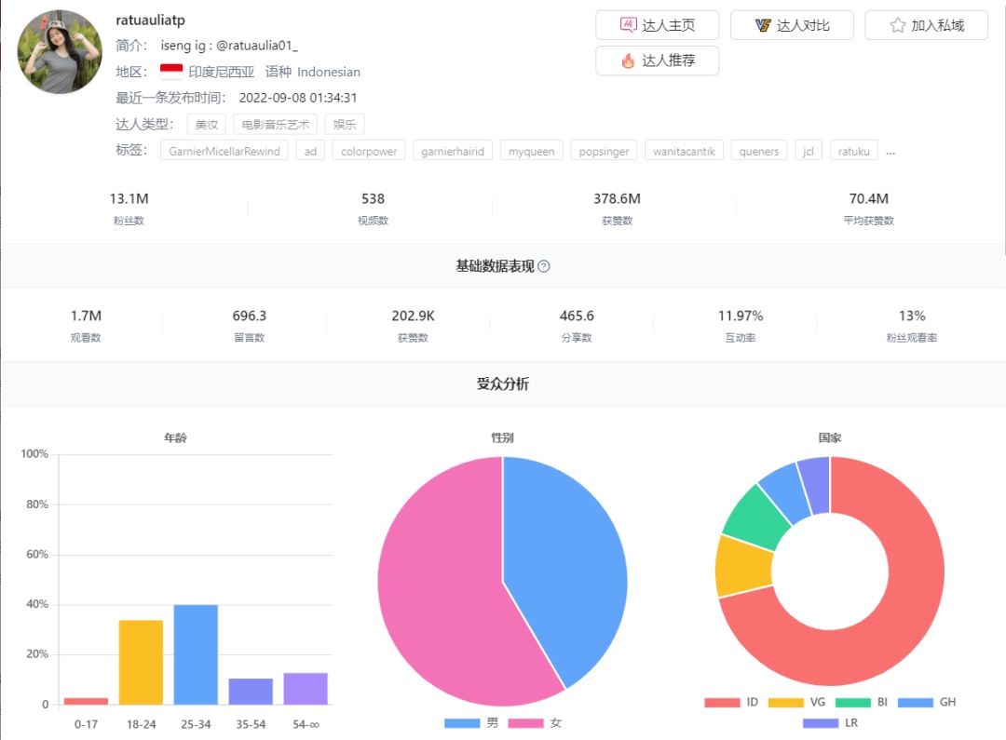Click the myqueen tag
This screenshot has width=1006, height=740.
click(531, 151)
